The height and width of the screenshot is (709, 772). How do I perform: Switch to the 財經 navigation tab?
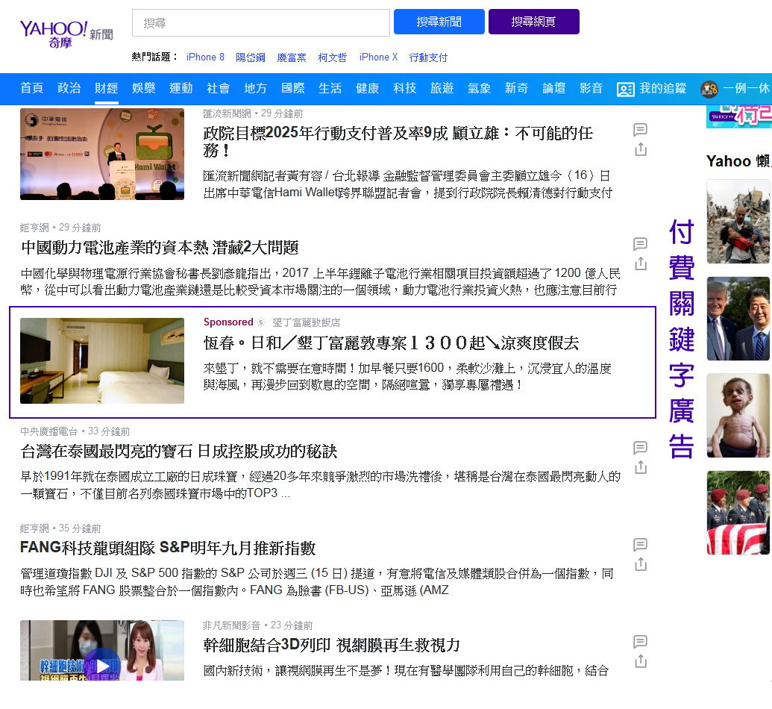click(106, 88)
